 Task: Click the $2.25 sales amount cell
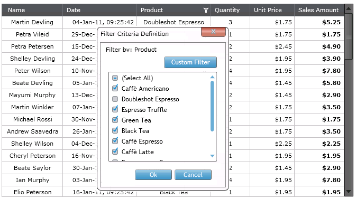319,144
